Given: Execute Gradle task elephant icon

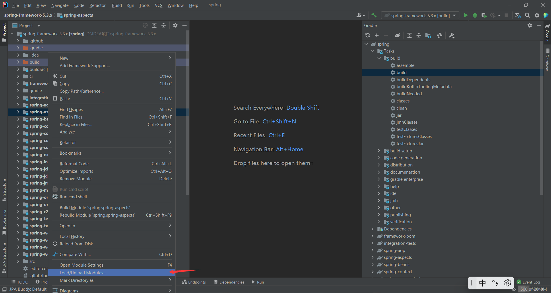Looking at the screenshot, I should click(x=397, y=35).
